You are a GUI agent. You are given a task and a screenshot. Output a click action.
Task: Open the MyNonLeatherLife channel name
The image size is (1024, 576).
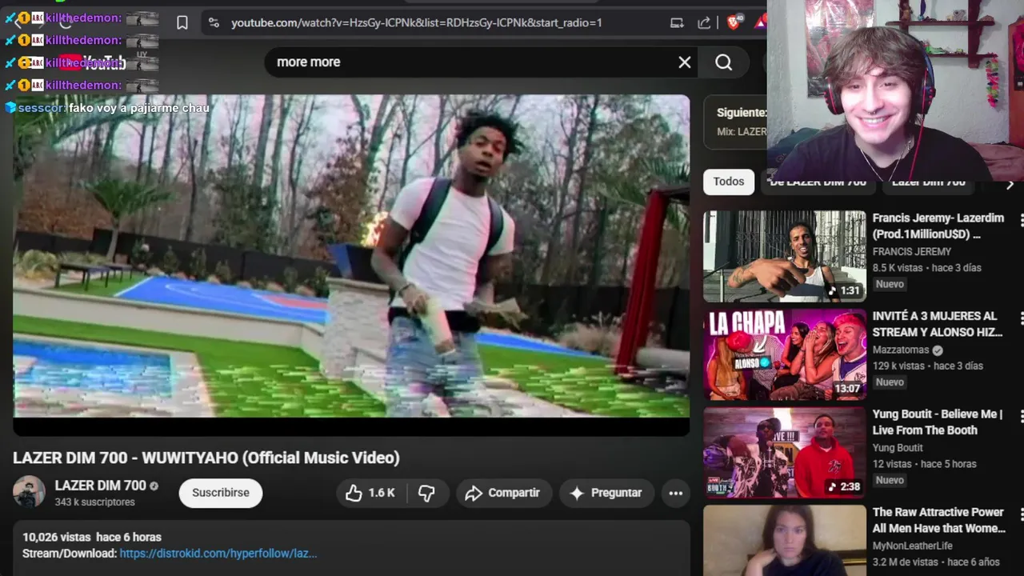[x=912, y=546]
